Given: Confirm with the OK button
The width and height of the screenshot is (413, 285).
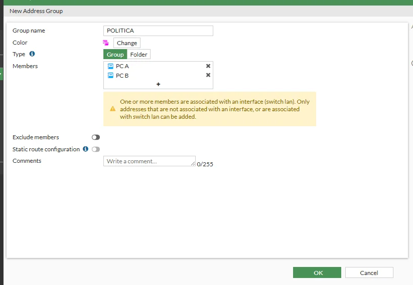Looking at the screenshot, I should click(317, 272).
